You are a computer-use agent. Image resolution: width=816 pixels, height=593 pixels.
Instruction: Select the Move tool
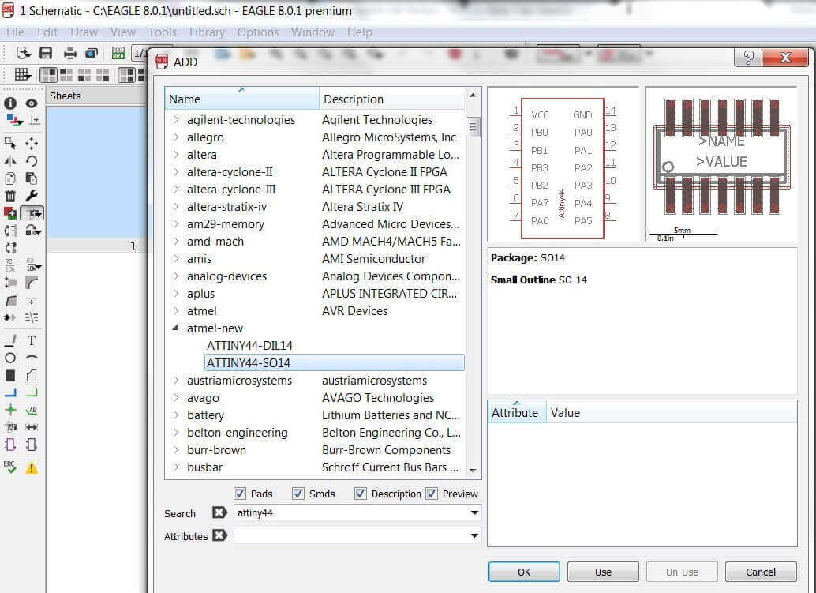click(32, 143)
